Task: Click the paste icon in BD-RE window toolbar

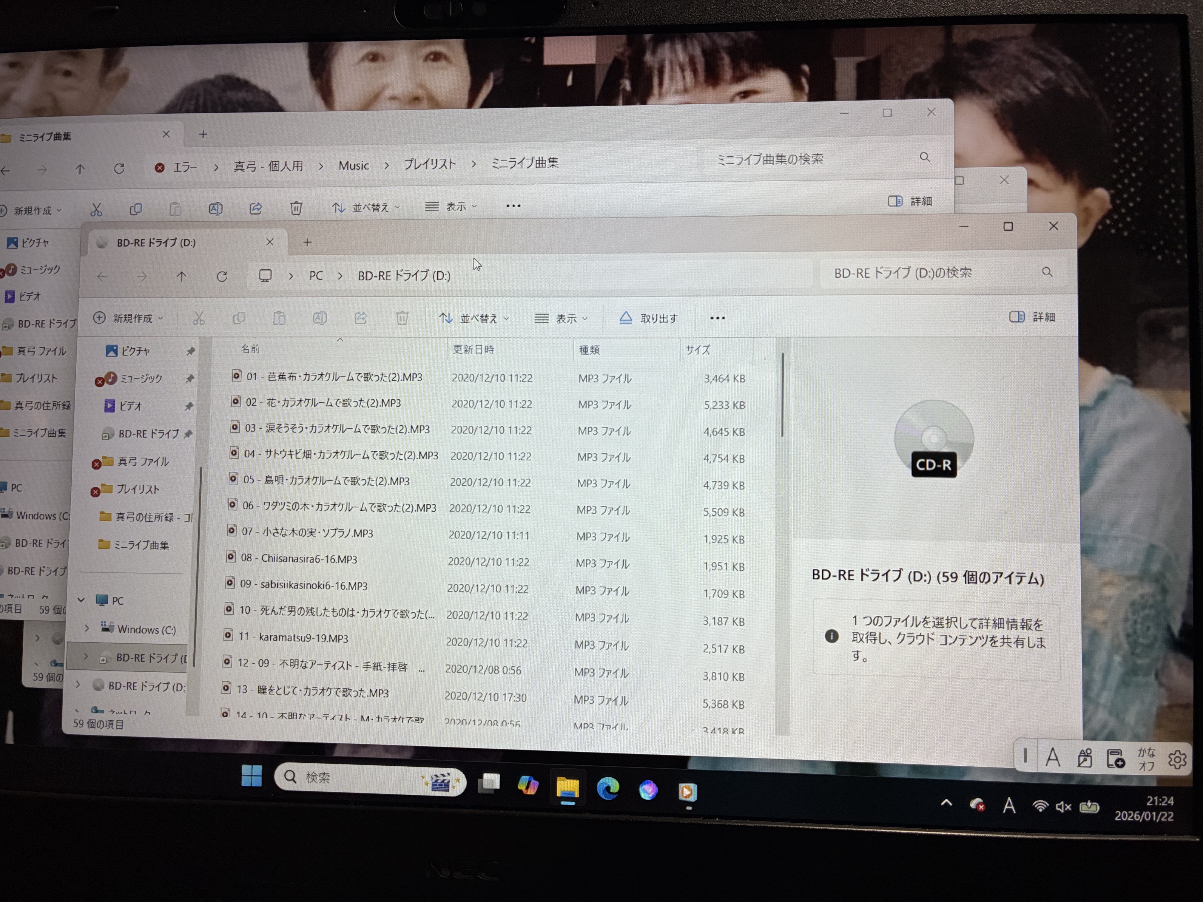Action: pos(280,319)
